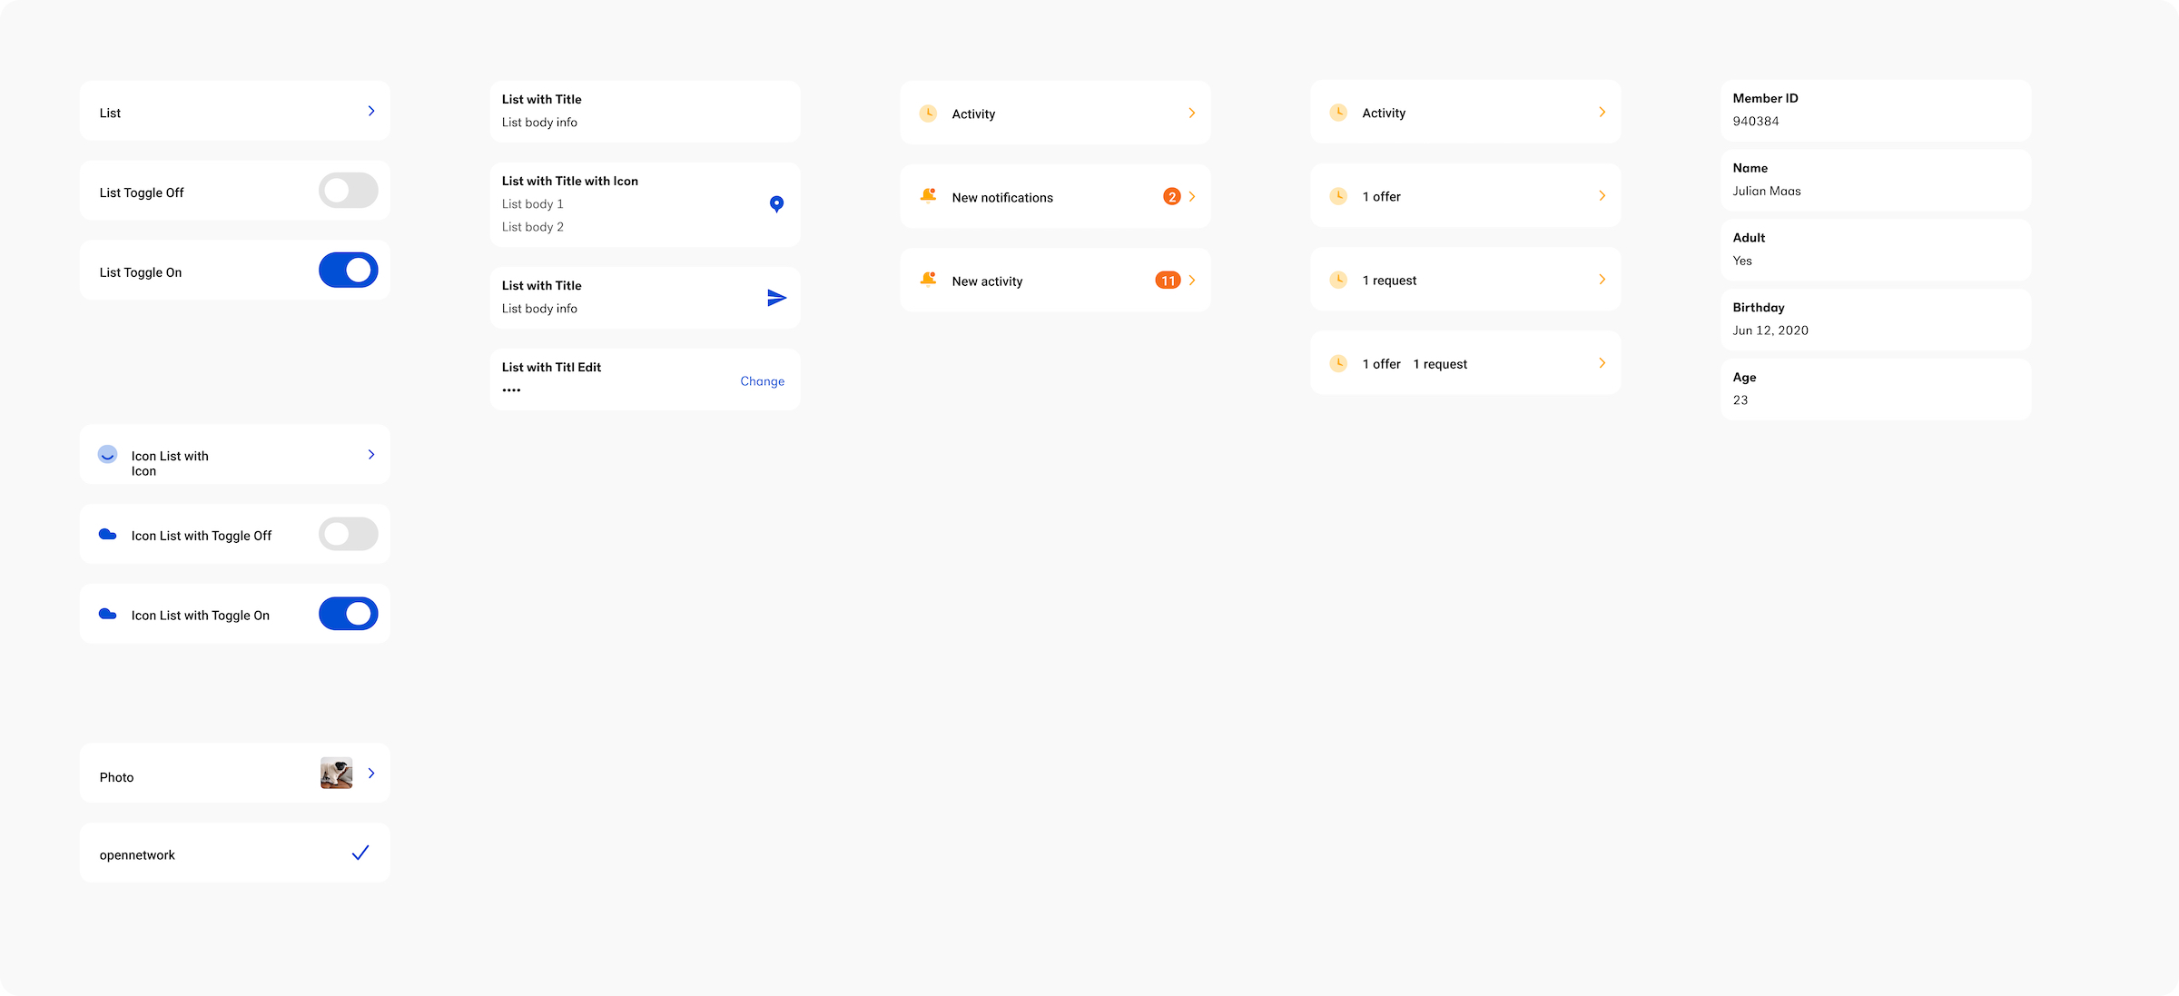Expand the 1 offer row chevron
This screenshot has height=996, width=2179.
pyautogui.click(x=1602, y=196)
